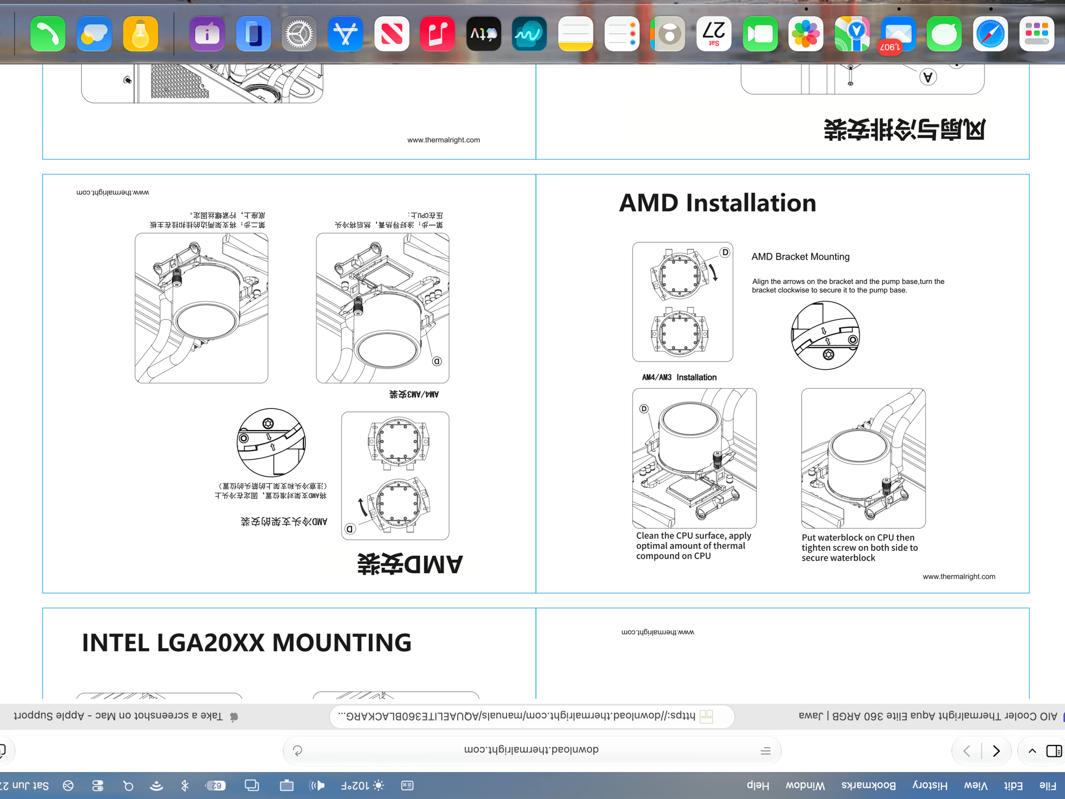Screen dimensions: 1065x799
Task: Open the Calendar app showing 27
Action: pos(714,34)
